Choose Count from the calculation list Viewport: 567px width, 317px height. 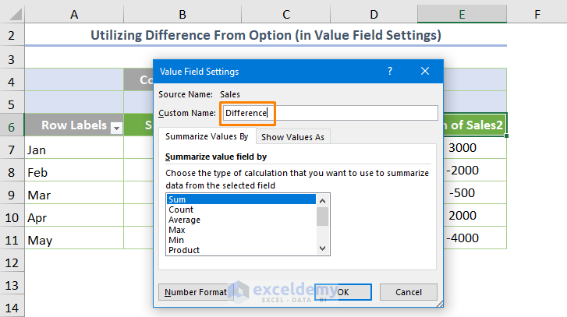pyautogui.click(x=241, y=210)
